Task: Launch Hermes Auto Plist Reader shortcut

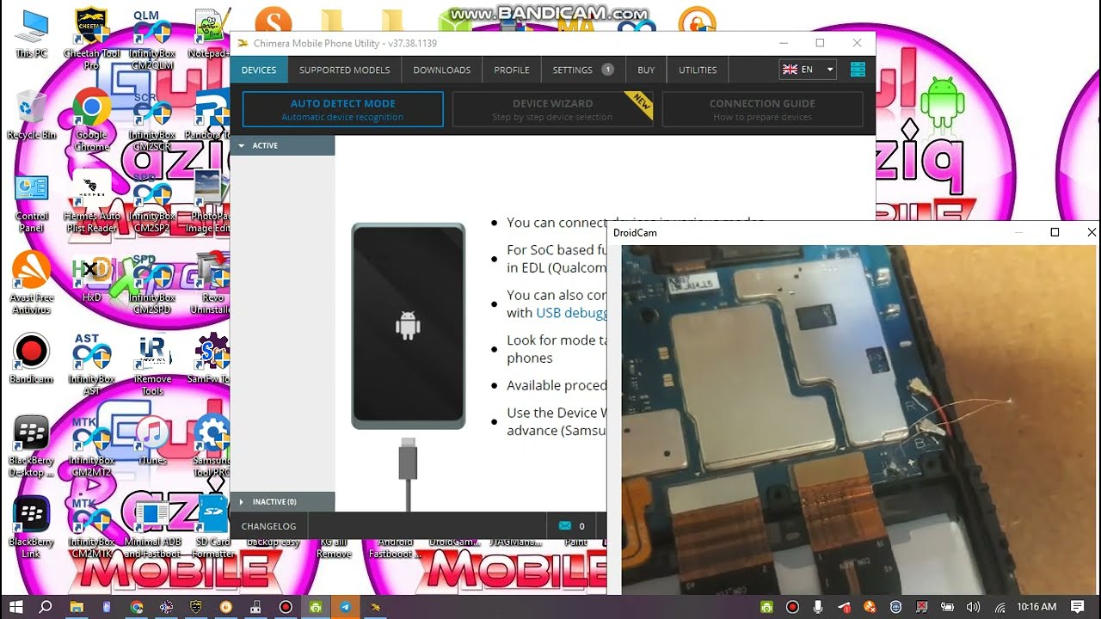Action: 91,203
